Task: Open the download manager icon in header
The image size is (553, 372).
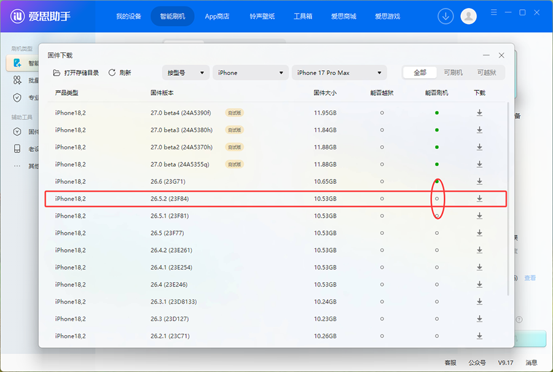Action: click(x=445, y=16)
